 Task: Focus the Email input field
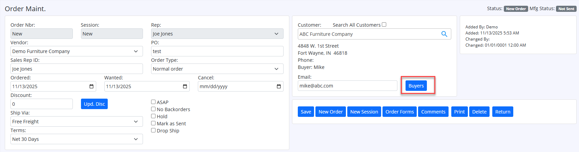click(347, 86)
